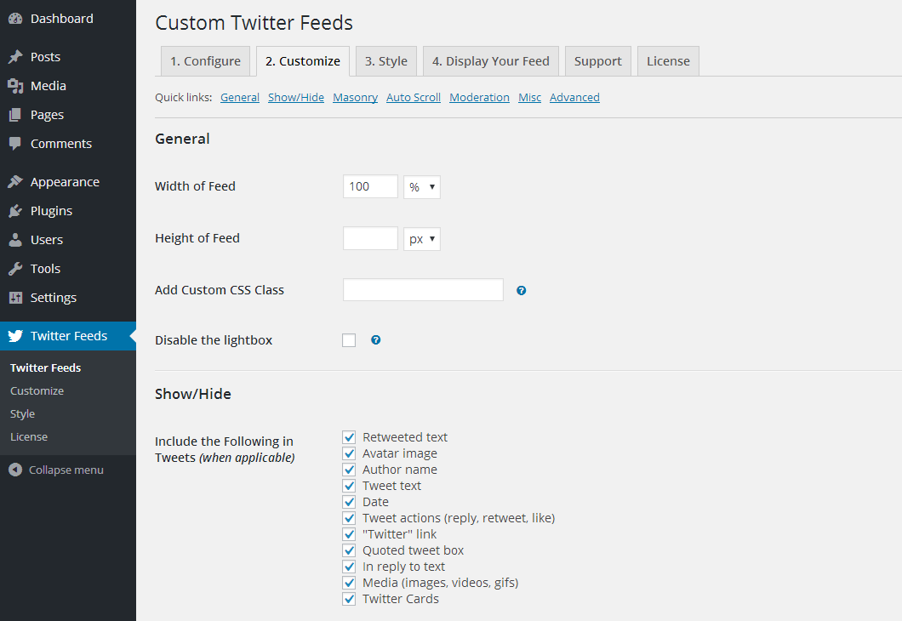This screenshot has height=621, width=902.
Task: Follow the Moderation quick link
Action: coord(479,98)
